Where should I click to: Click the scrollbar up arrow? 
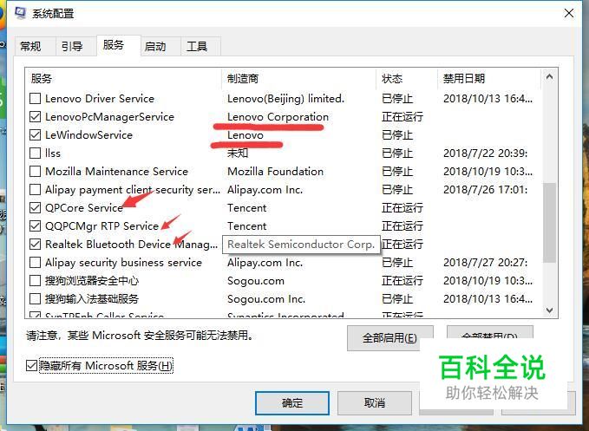[x=549, y=77]
